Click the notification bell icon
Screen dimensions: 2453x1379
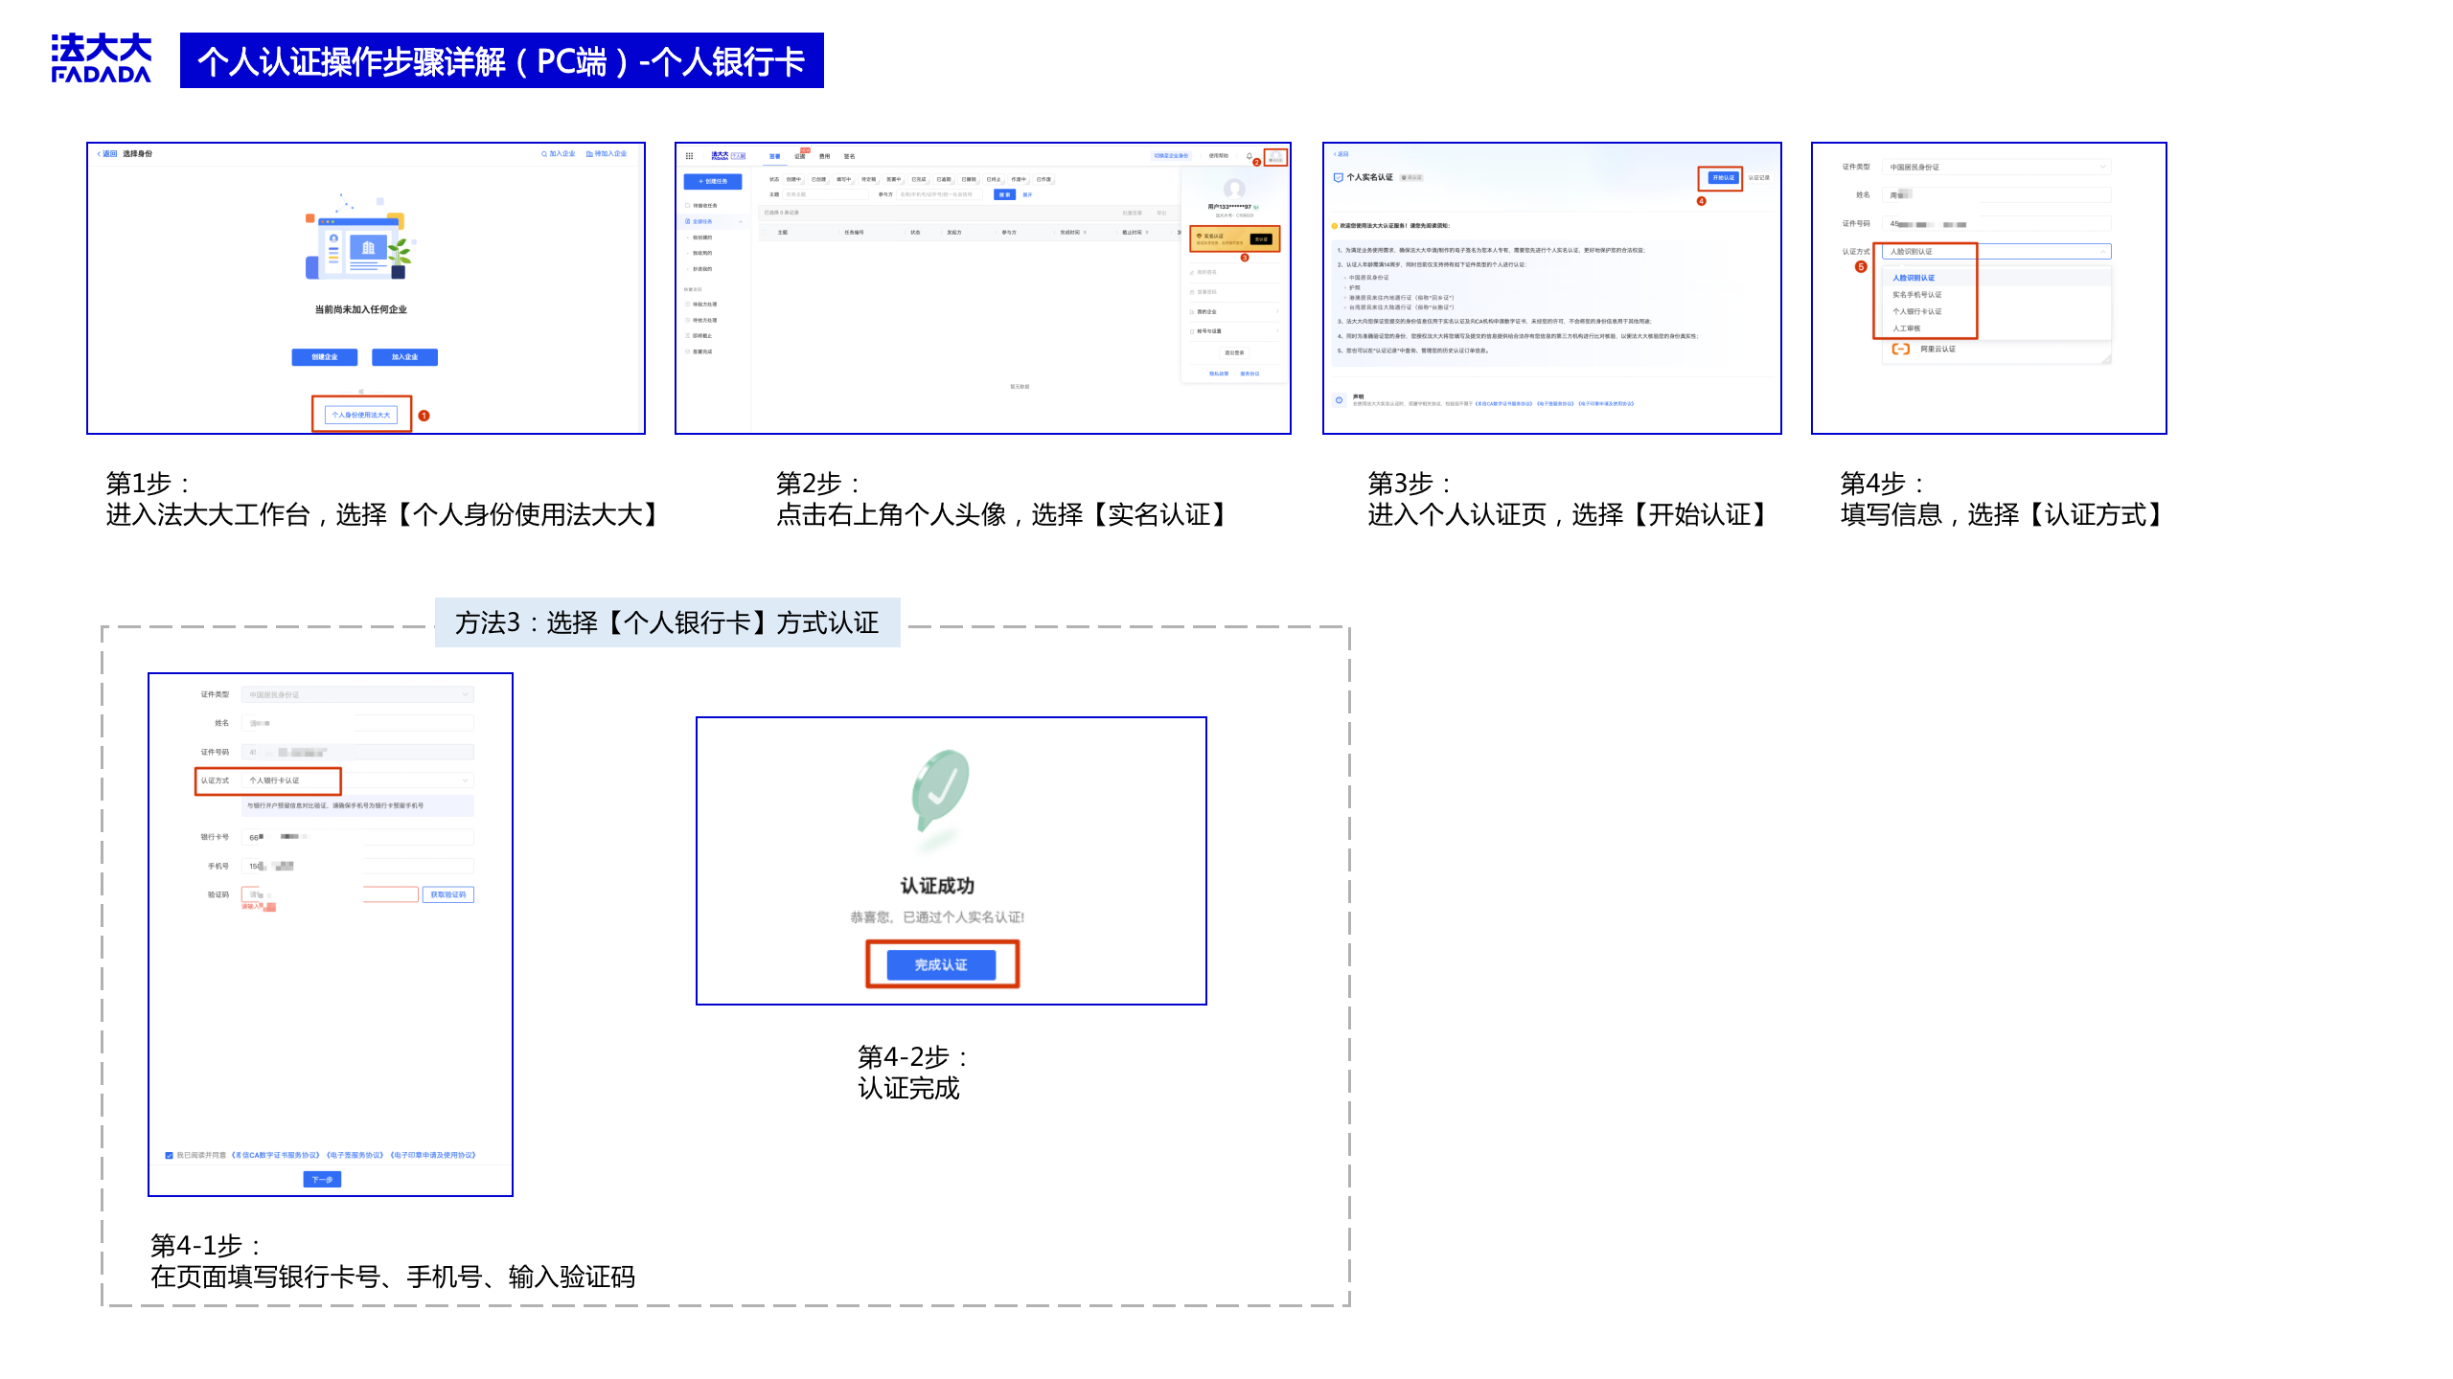pyautogui.click(x=1249, y=155)
